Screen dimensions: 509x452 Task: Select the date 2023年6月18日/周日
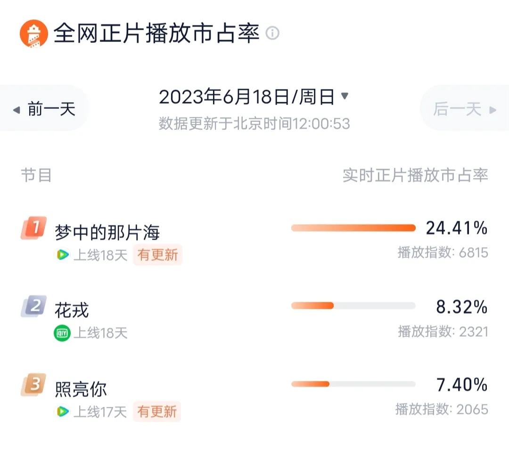246,97
